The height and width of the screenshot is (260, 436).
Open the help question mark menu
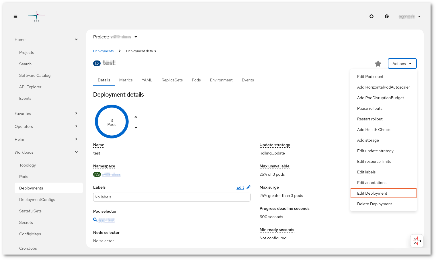387,16
